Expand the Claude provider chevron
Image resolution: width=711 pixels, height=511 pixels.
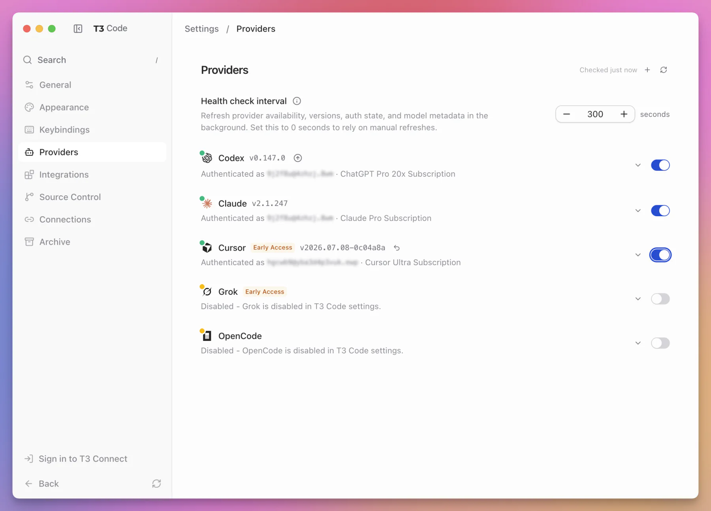point(638,211)
